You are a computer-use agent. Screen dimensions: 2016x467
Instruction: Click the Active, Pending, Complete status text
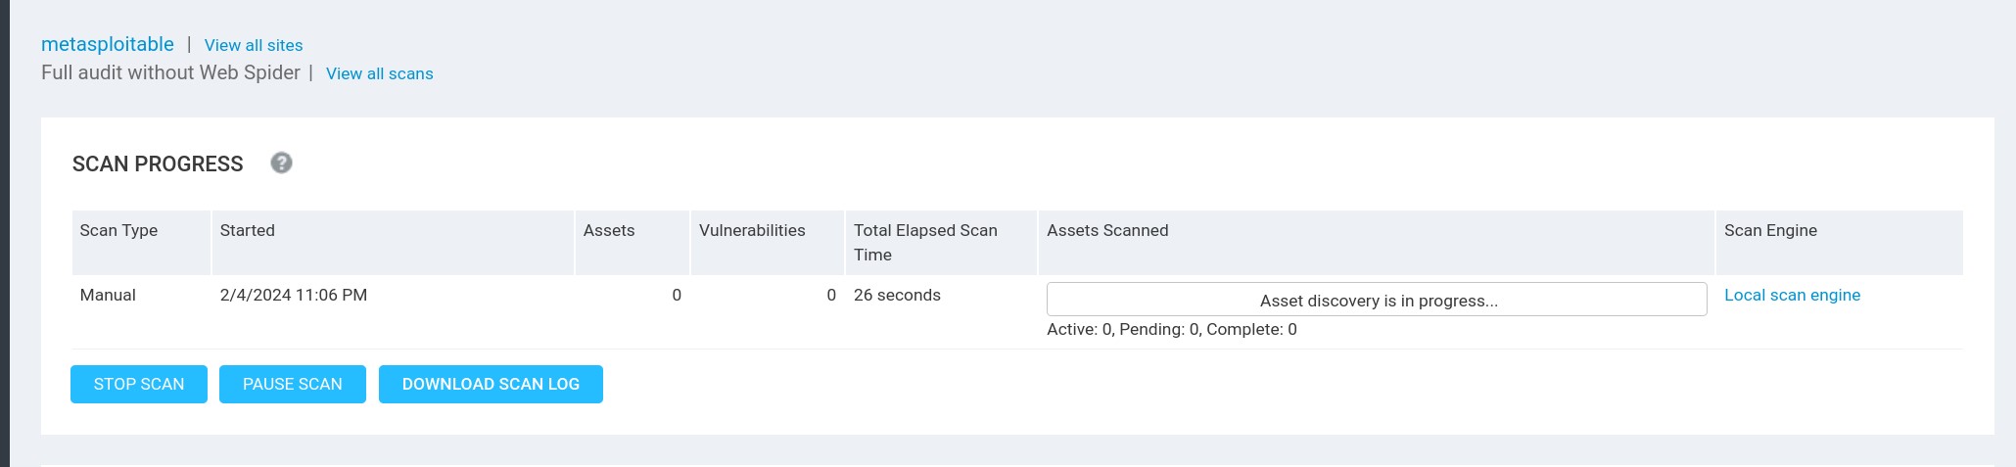(1171, 329)
